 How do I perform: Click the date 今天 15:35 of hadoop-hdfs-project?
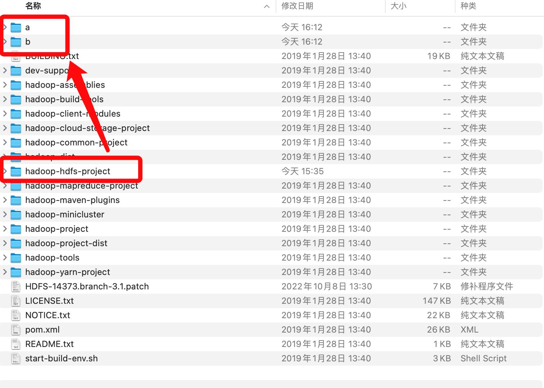click(302, 171)
